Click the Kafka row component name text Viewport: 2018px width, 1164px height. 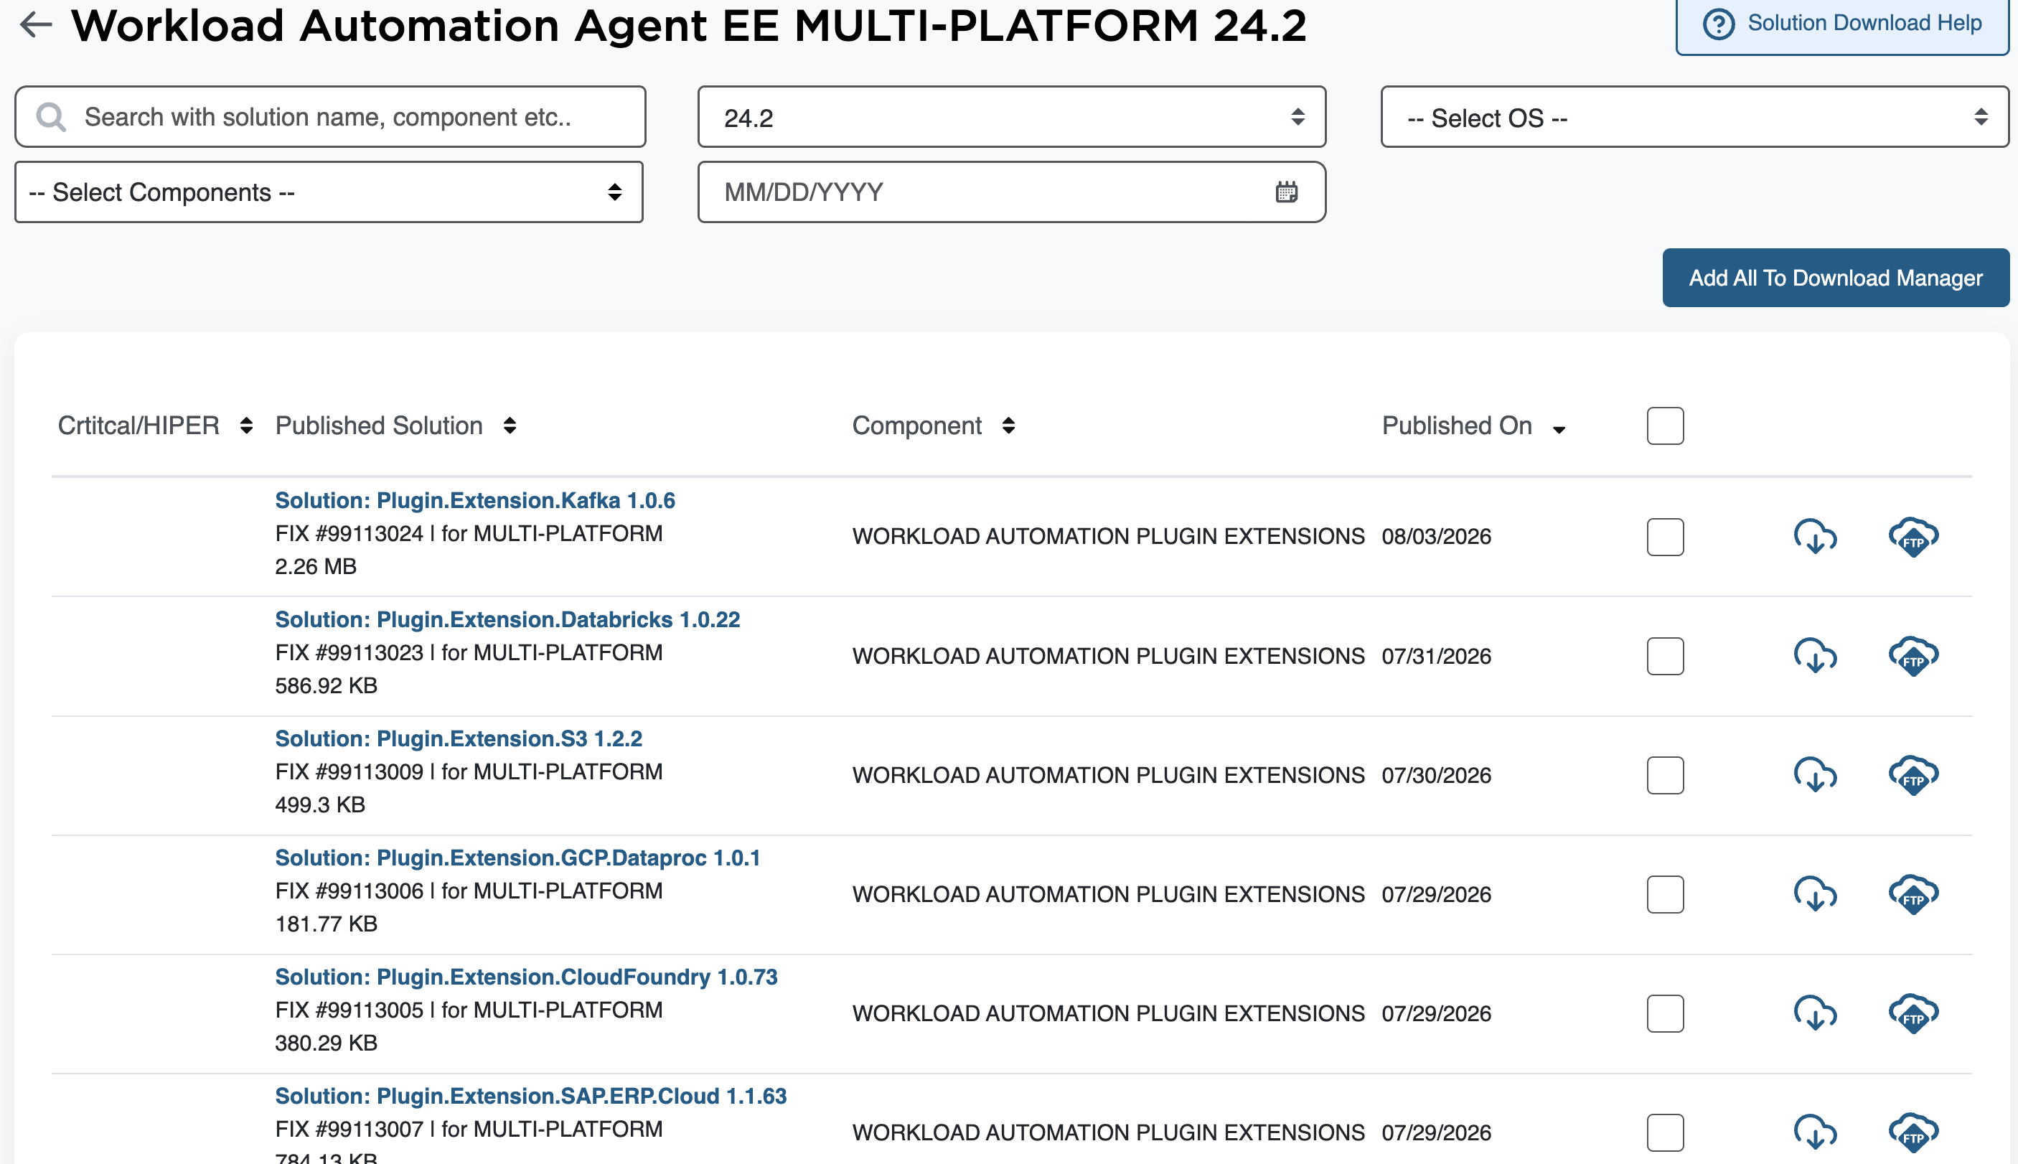(x=1109, y=537)
